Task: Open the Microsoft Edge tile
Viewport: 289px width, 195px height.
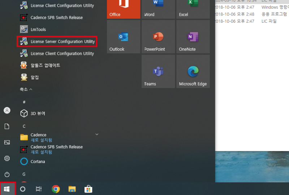Action: tap(193, 71)
